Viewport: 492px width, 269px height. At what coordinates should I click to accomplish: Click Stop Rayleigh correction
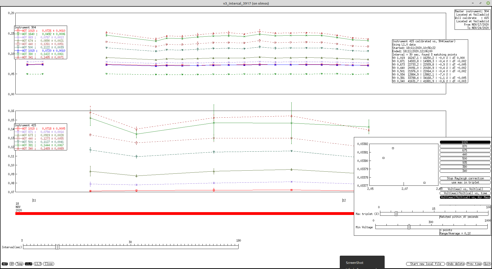pyautogui.click(x=465, y=178)
